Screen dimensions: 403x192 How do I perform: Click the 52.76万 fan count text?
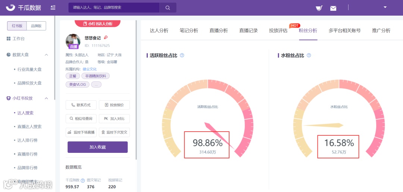pos(339,152)
